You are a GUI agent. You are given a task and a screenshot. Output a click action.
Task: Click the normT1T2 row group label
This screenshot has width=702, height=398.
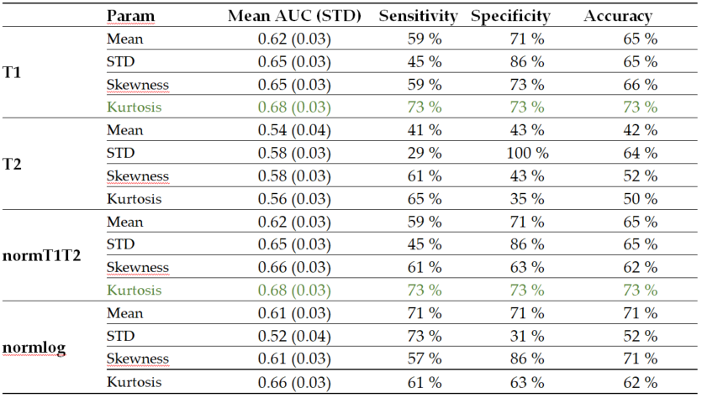pos(41,255)
